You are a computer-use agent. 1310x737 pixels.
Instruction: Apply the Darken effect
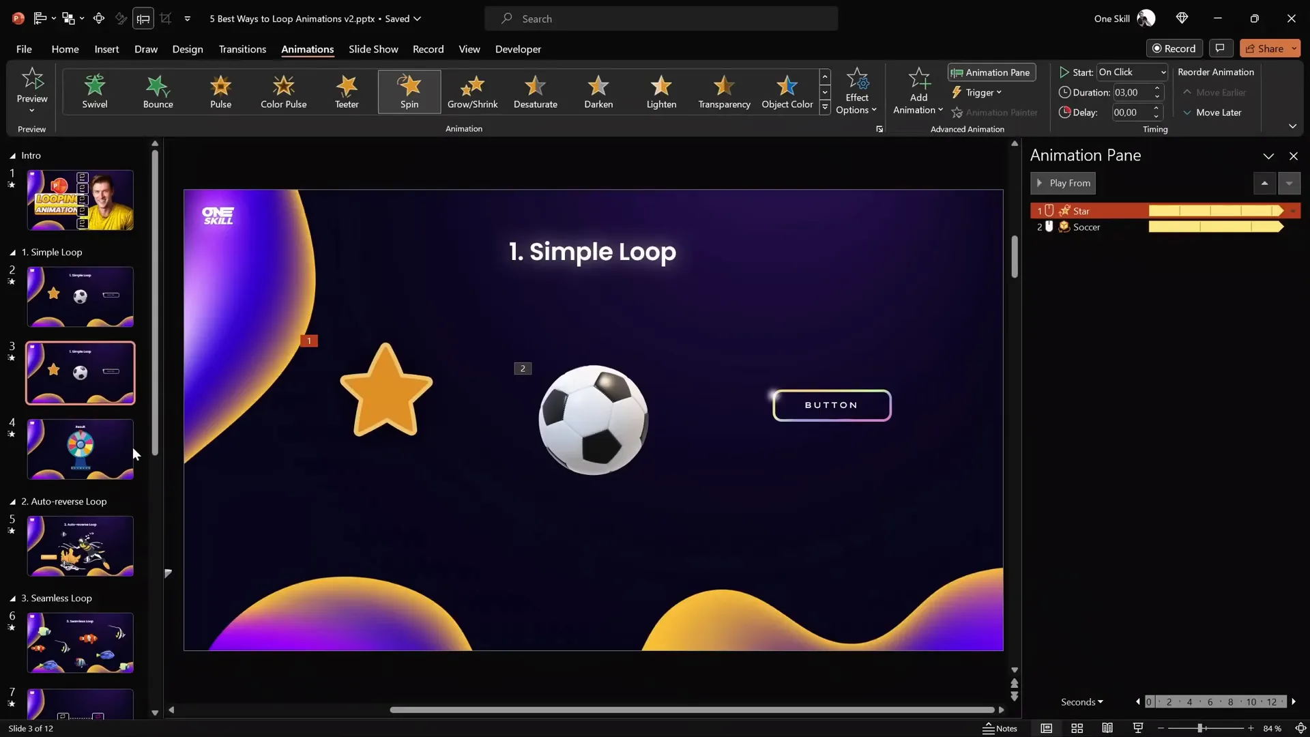click(598, 91)
